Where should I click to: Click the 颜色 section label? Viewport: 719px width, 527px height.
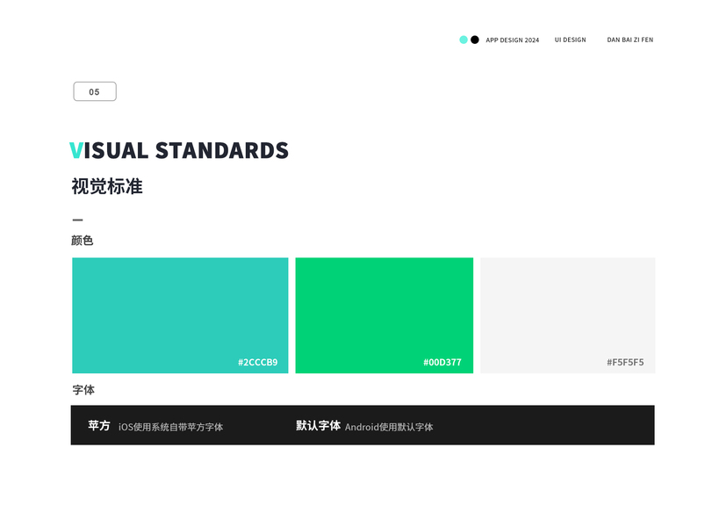coord(82,241)
